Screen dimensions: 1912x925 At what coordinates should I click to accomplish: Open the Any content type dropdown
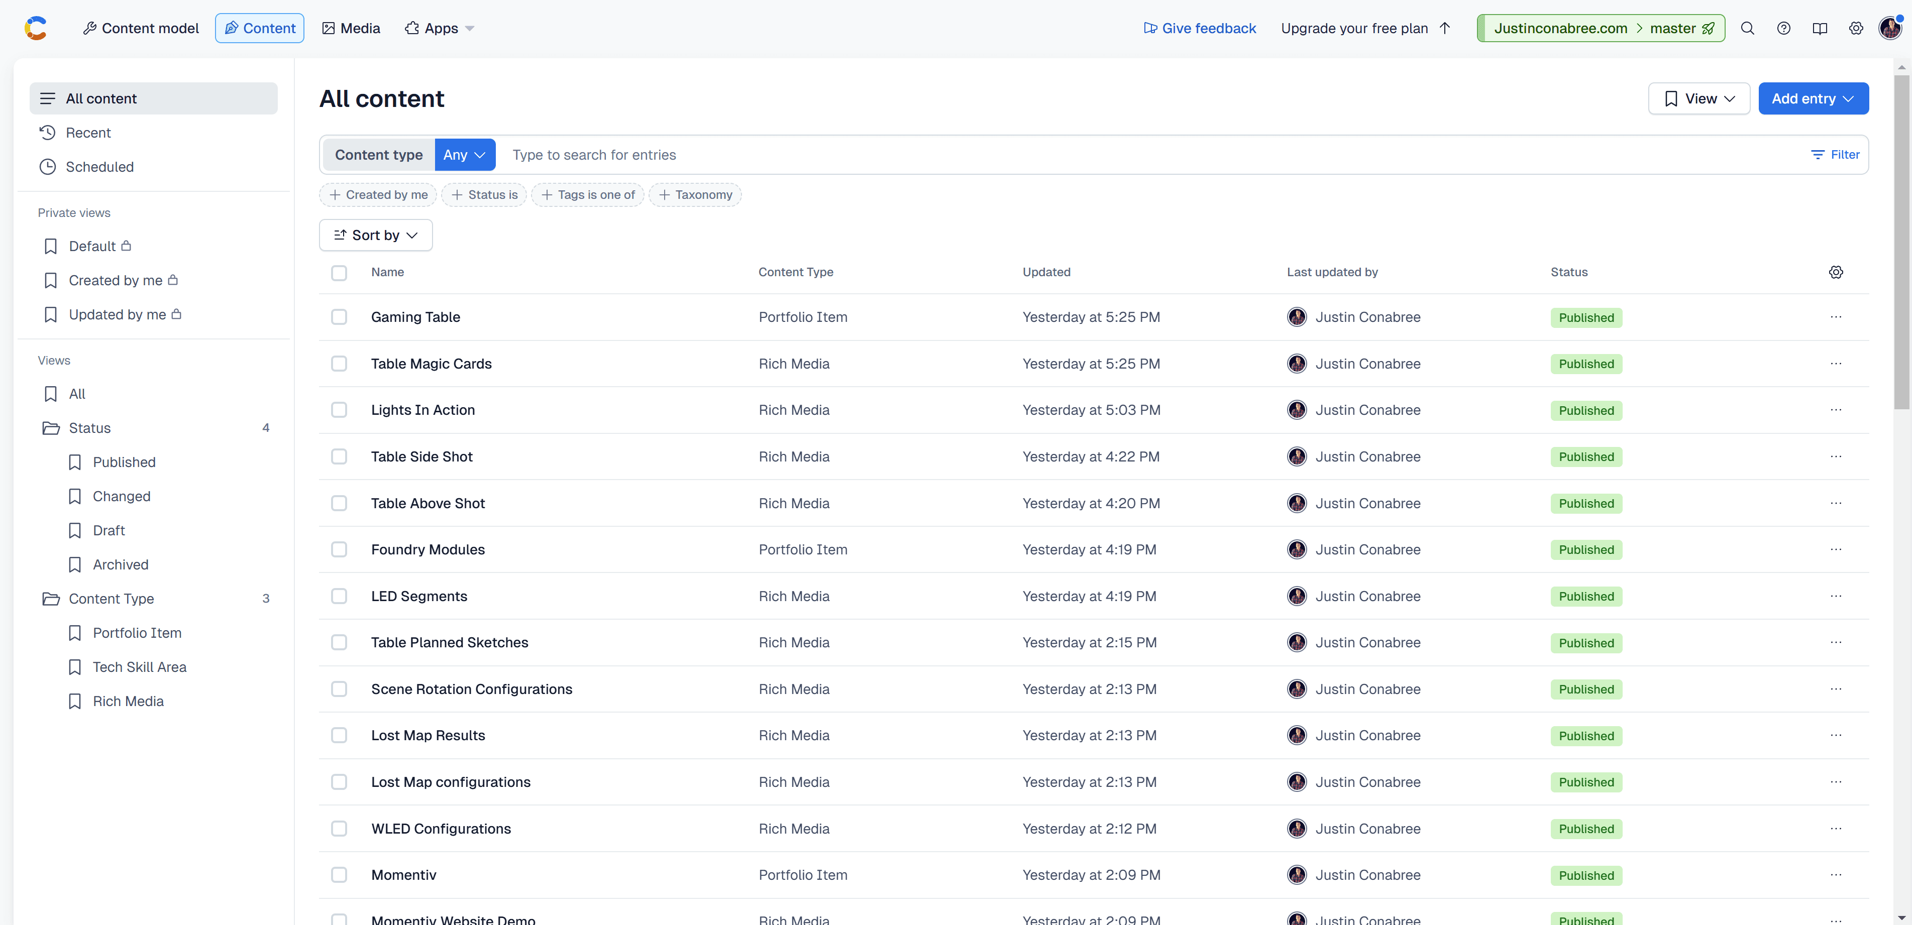[x=465, y=154]
